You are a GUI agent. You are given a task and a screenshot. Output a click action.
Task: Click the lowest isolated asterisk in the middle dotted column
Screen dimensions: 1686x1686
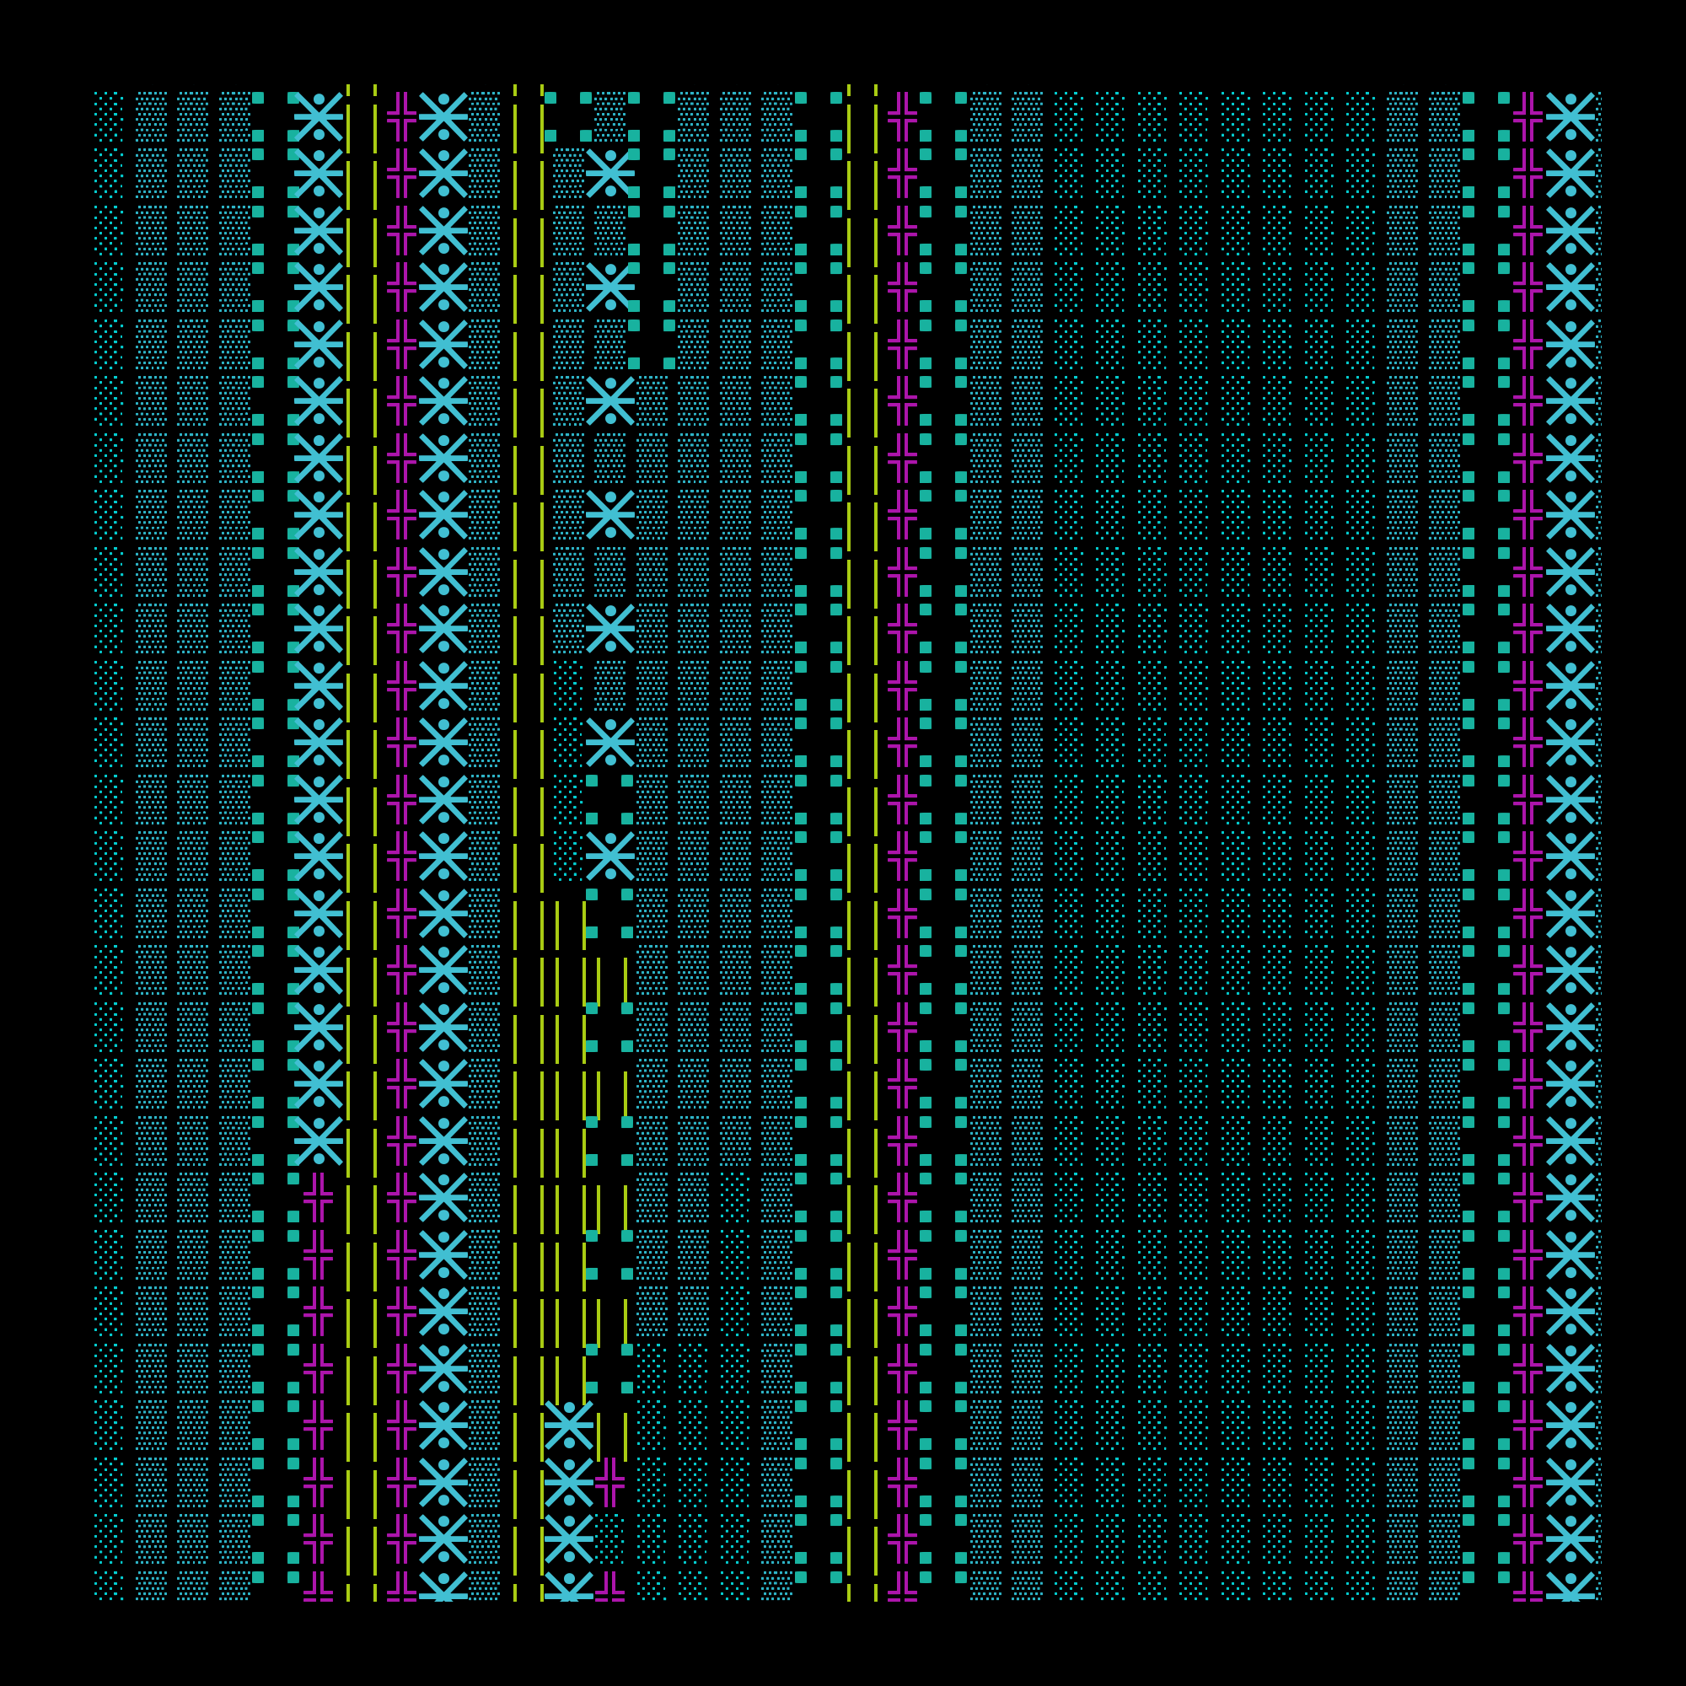(610, 855)
